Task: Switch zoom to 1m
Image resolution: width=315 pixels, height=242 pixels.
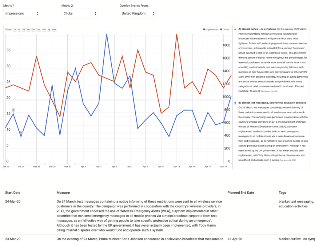Action: (x=34, y=30)
